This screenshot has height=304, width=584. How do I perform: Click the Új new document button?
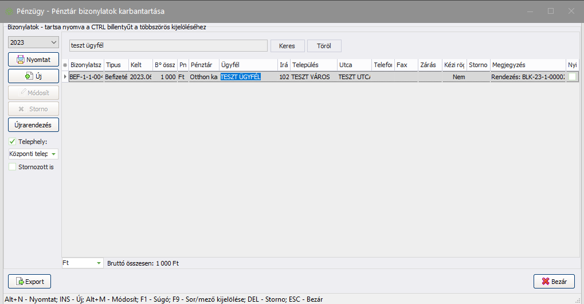coord(33,76)
